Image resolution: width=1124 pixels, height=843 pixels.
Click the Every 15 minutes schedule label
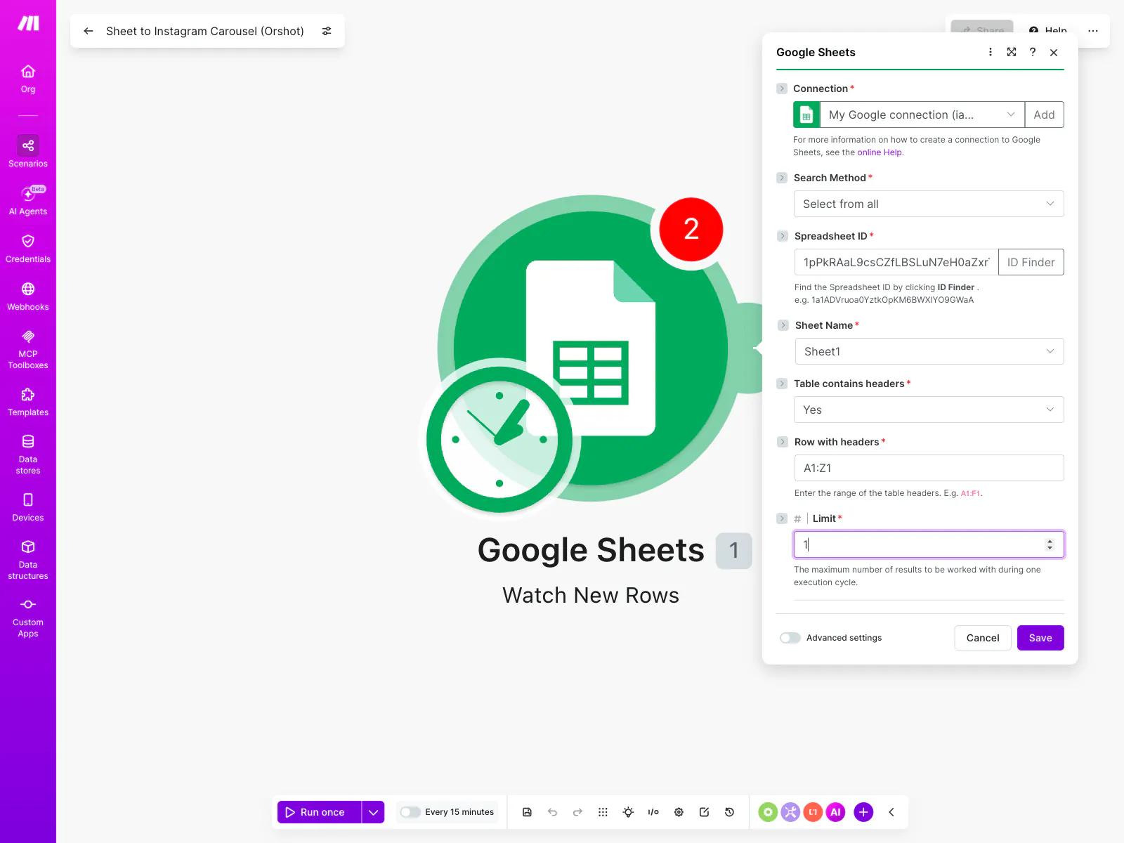click(459, 812)
